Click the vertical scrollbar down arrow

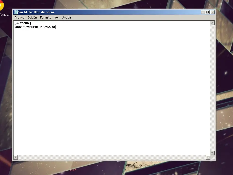pyautogui.click(x=213, y=153)
